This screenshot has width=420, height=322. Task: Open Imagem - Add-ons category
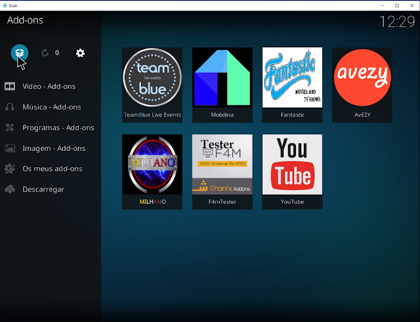click(54, 148)
